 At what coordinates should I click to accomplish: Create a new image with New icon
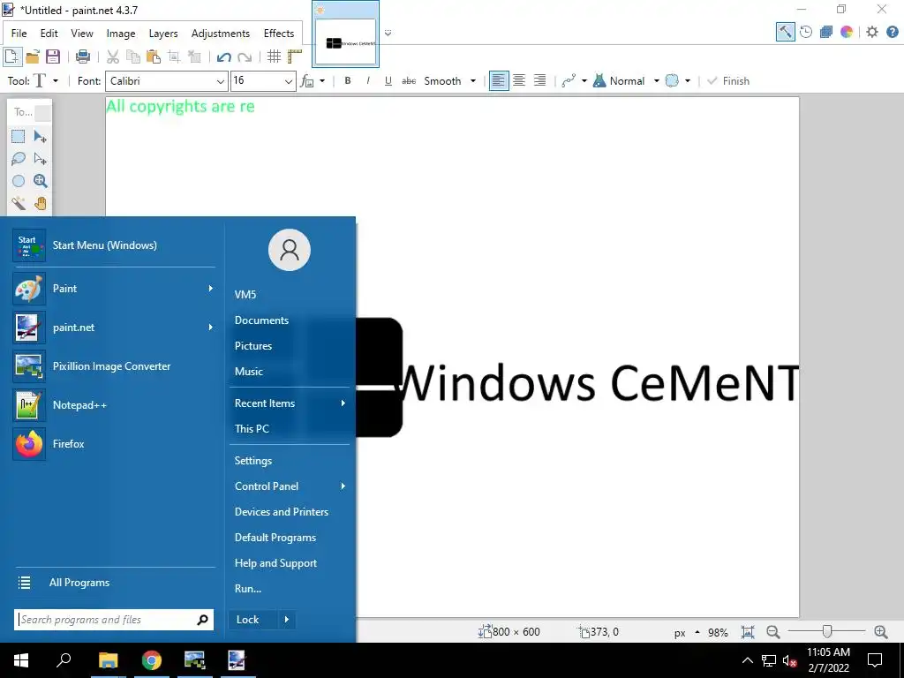(11, 56)
